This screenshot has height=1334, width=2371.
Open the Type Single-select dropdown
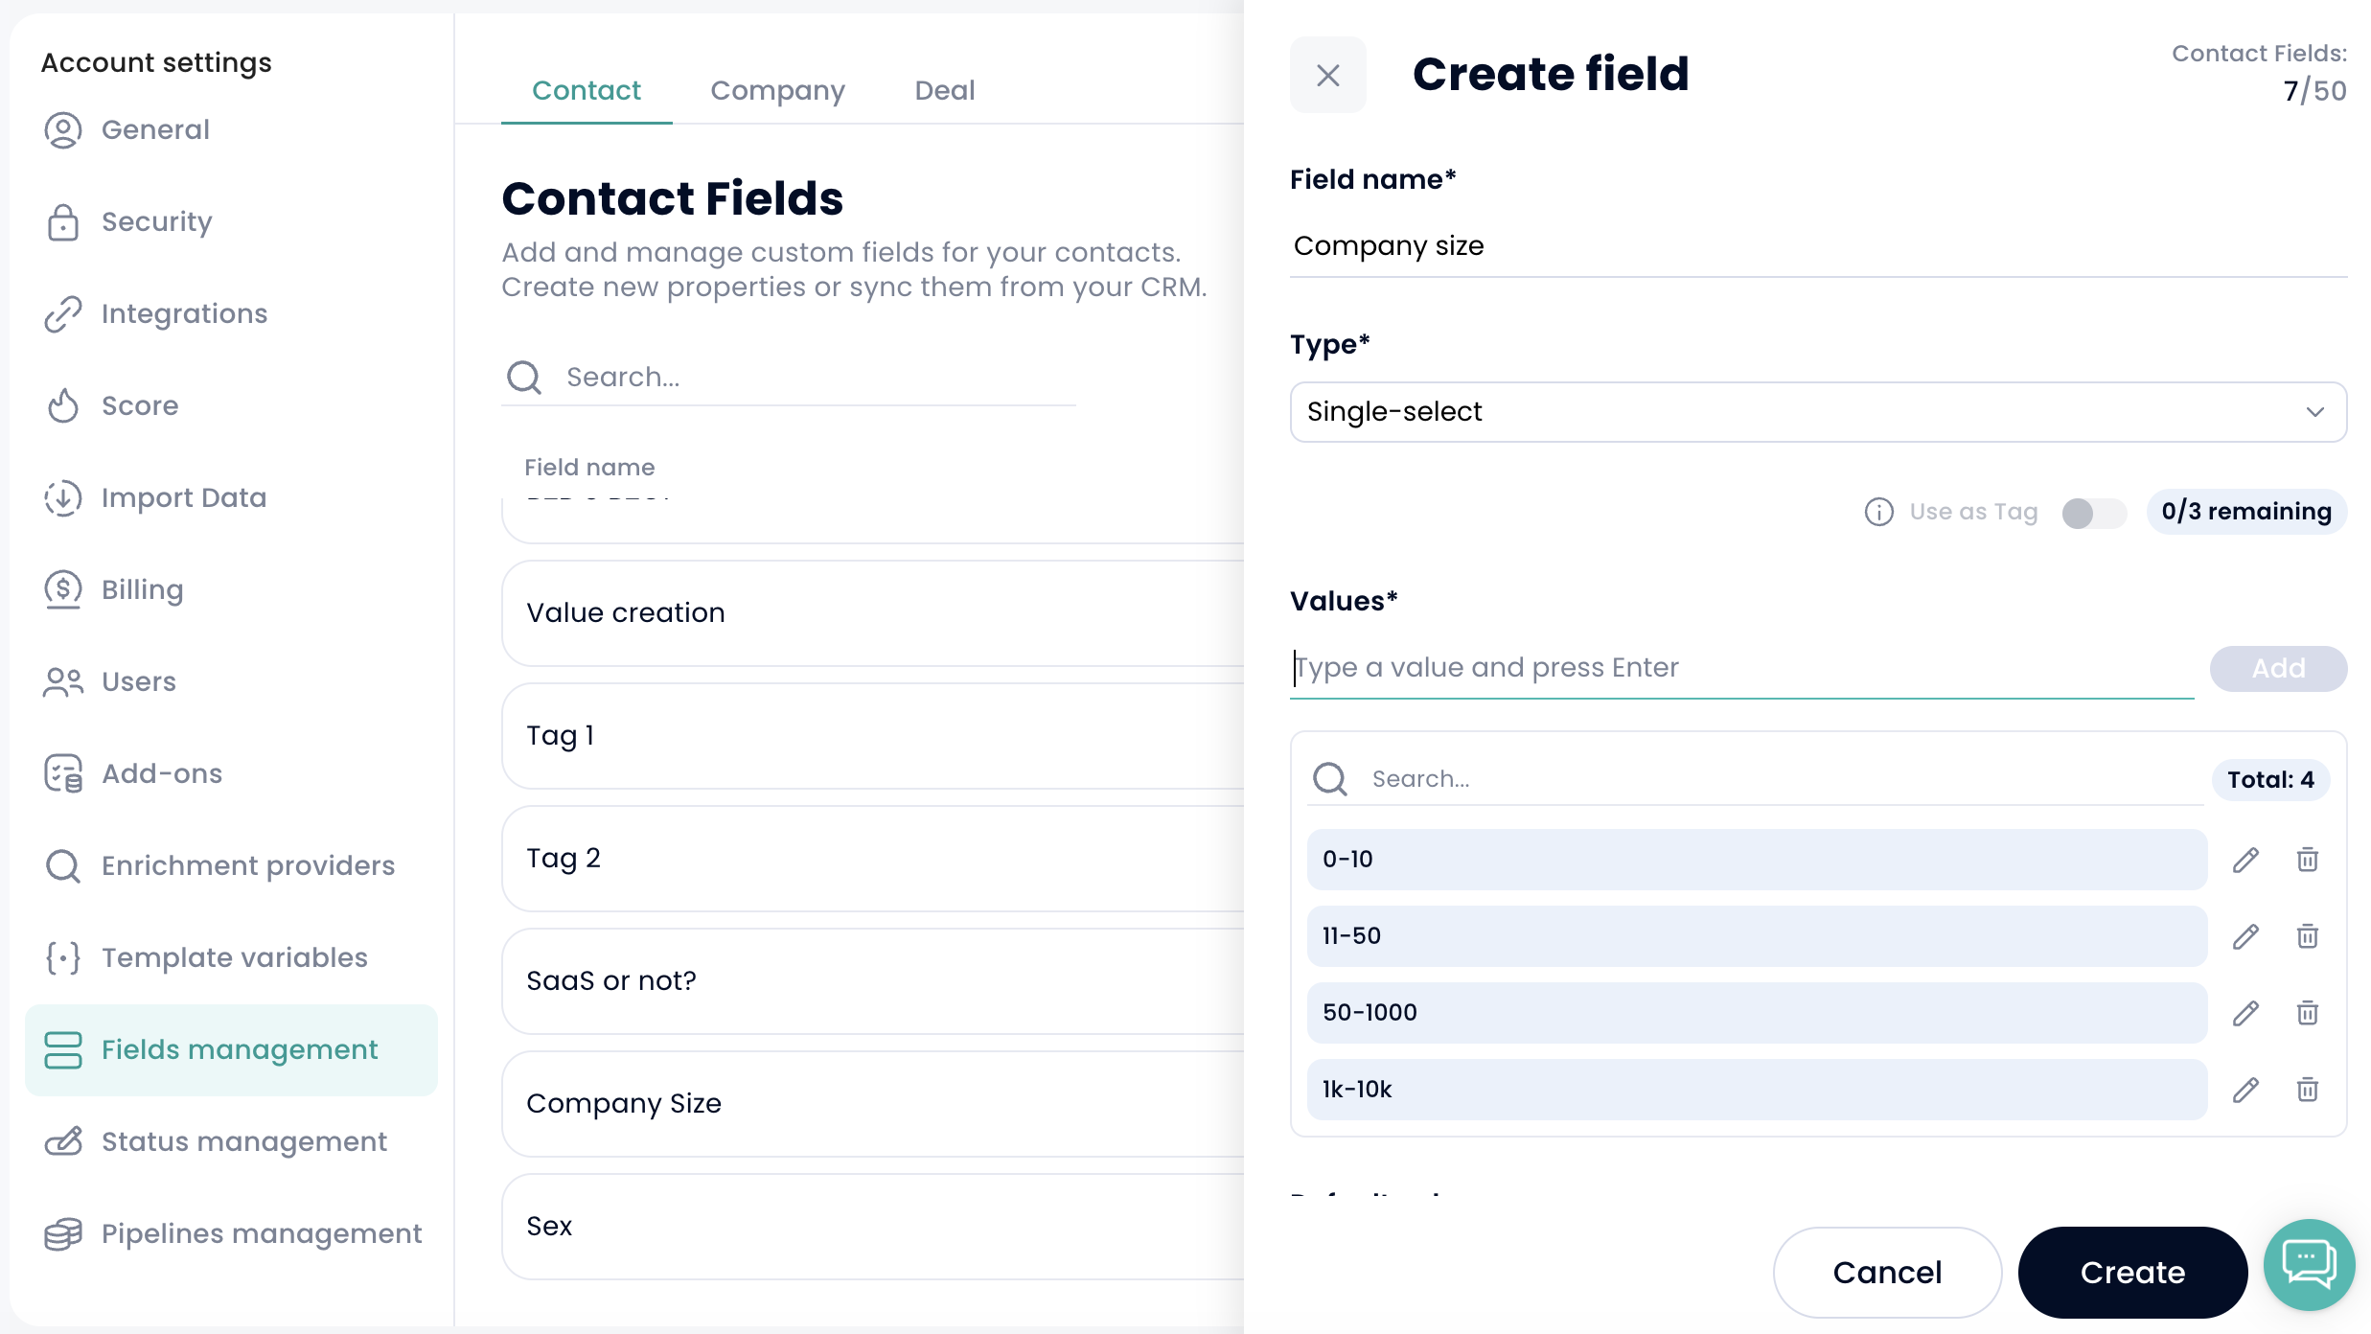click(x=1817, y=412)
